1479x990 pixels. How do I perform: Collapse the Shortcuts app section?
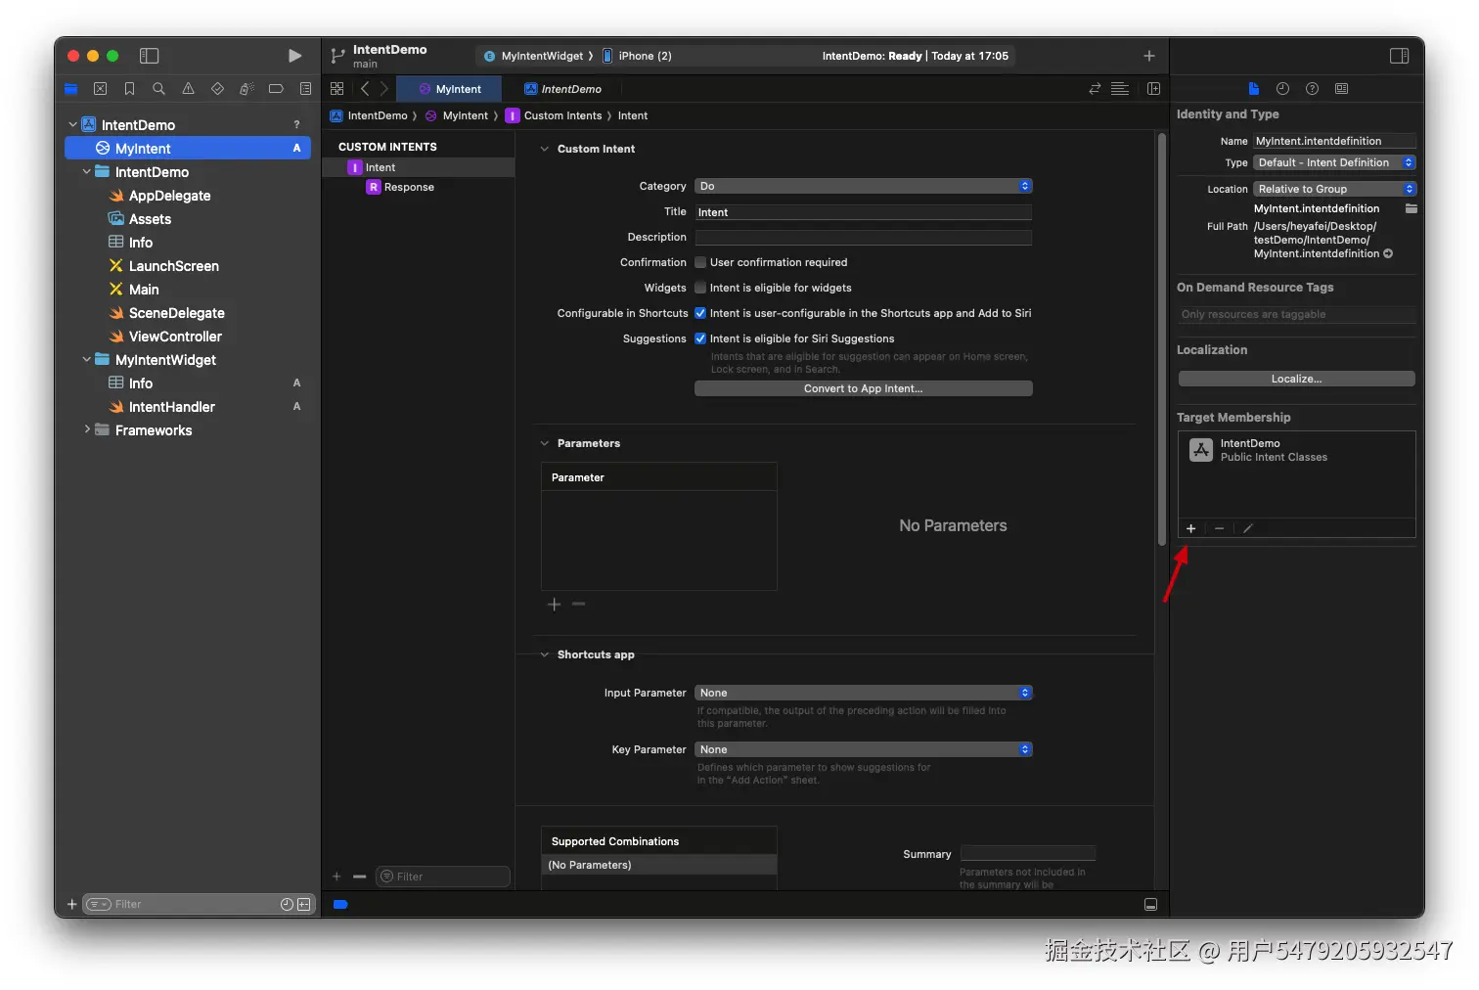tap(545, 654)
